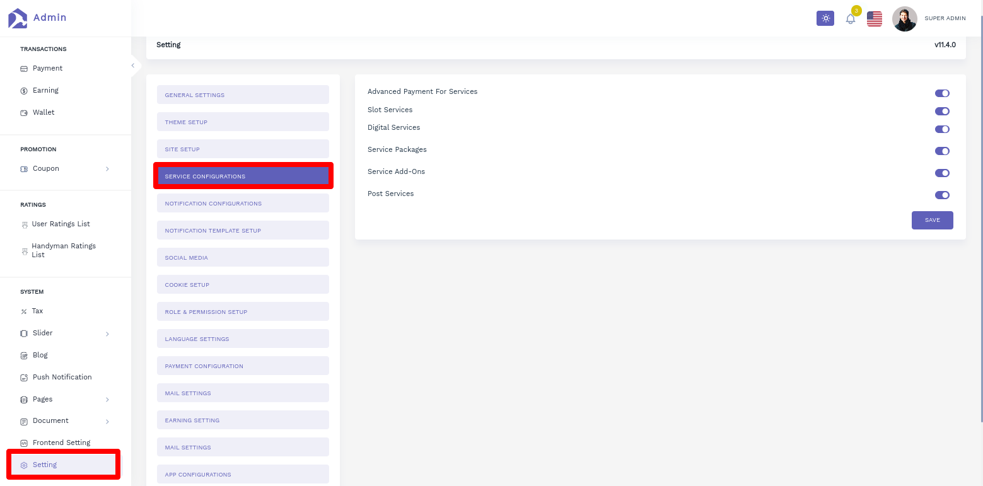Open the Payment menu link

point(47,68)
